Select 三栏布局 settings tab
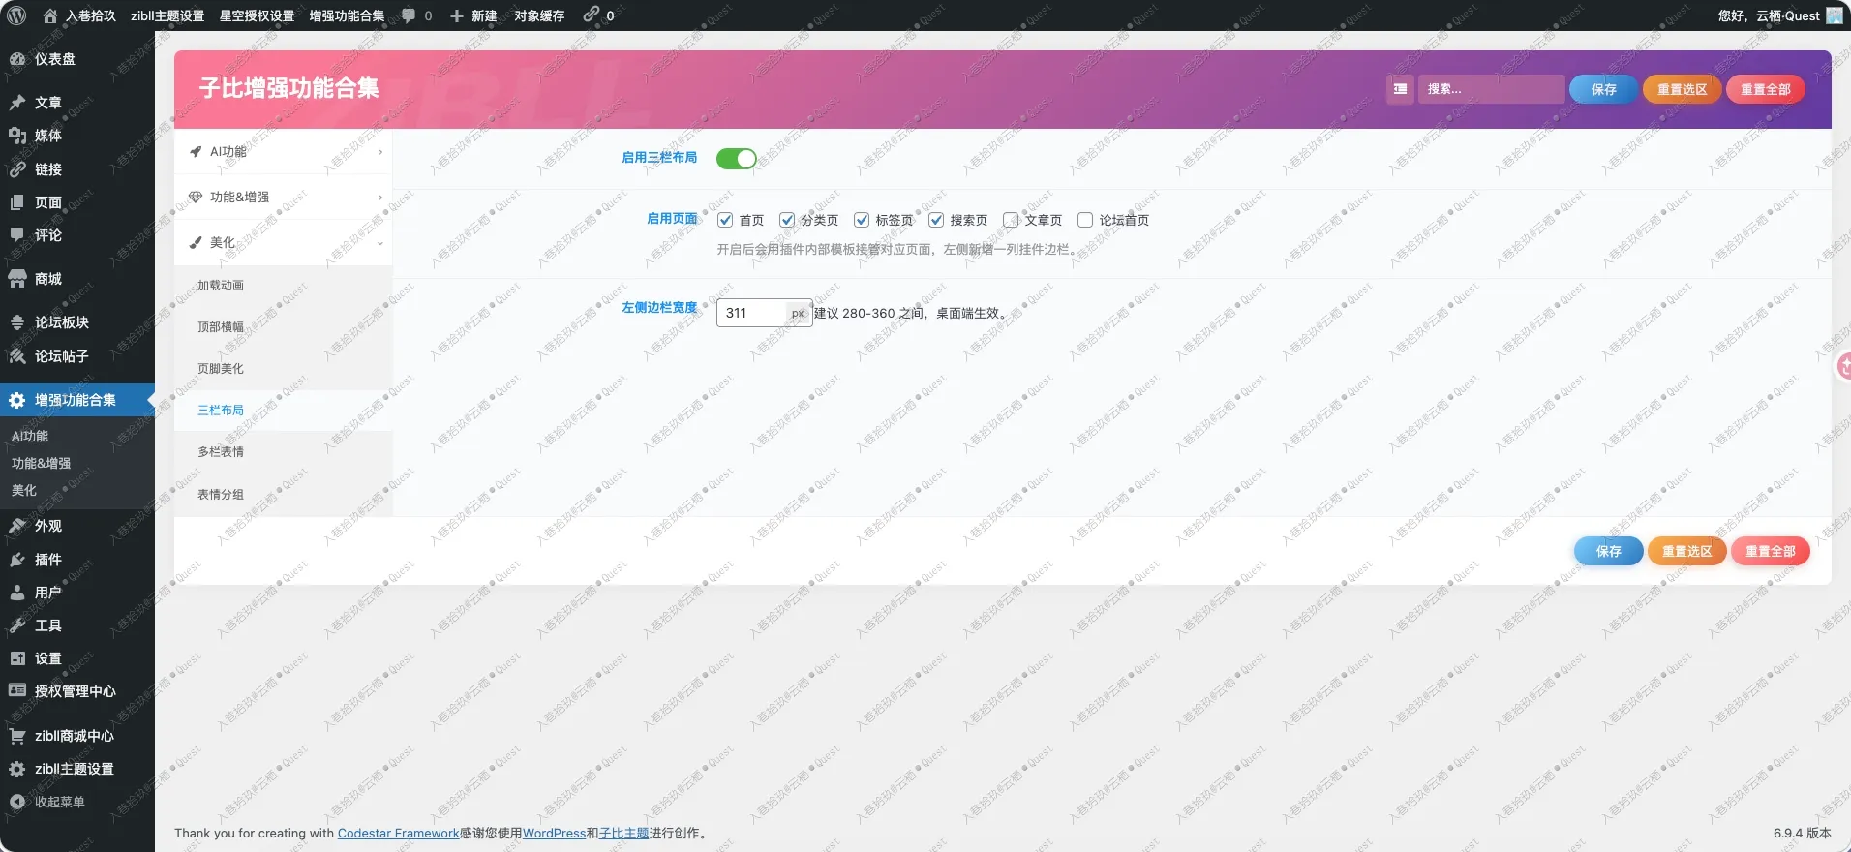This screenshot has width=1851, height=852. [284, 411]
